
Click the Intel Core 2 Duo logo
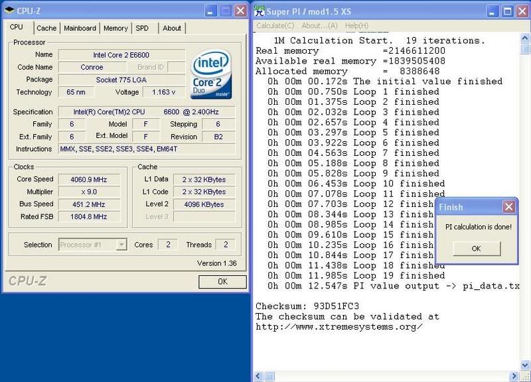tap(211, 74)
